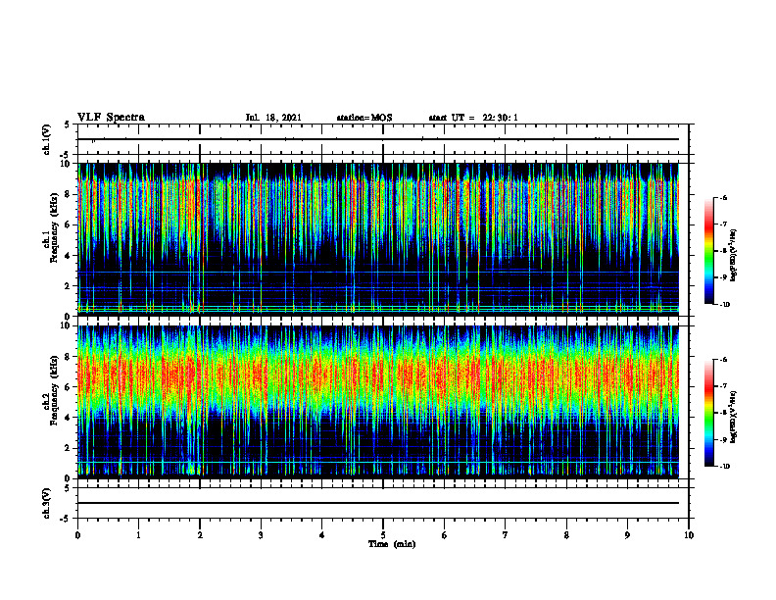The image size is (776, 600).
Task: Click time axis tick label "9"
Action: pos(627,535)
